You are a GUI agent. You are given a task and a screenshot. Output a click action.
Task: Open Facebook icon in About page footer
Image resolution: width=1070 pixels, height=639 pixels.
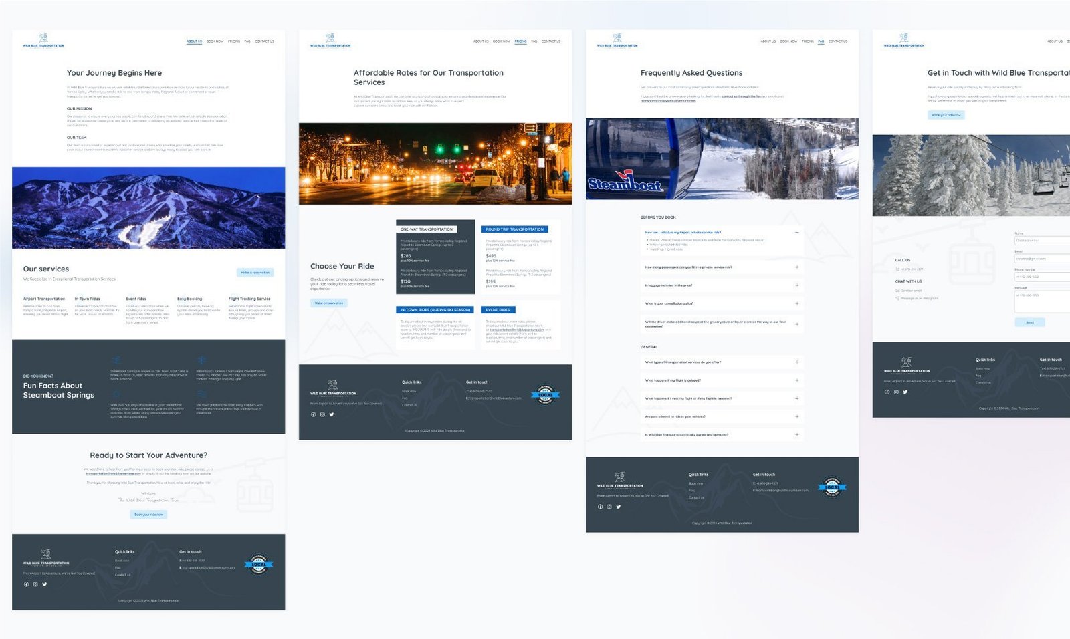click(x=27, y=584)
